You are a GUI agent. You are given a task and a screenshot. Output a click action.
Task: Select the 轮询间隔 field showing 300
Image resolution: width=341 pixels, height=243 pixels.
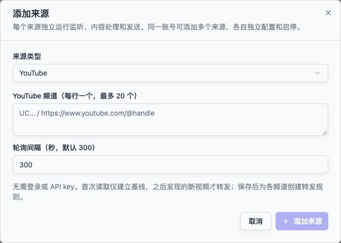coord(170,164)
